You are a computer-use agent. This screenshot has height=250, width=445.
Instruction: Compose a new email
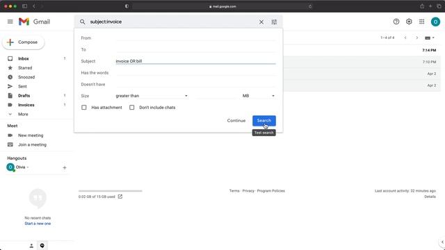click(23, 42)
